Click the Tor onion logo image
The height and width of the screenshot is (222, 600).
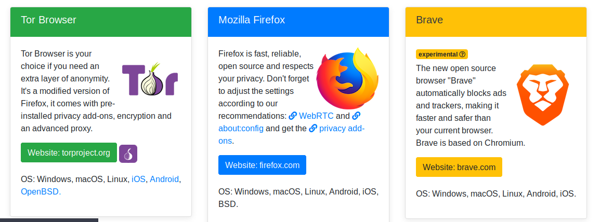[x=150, y=79]
